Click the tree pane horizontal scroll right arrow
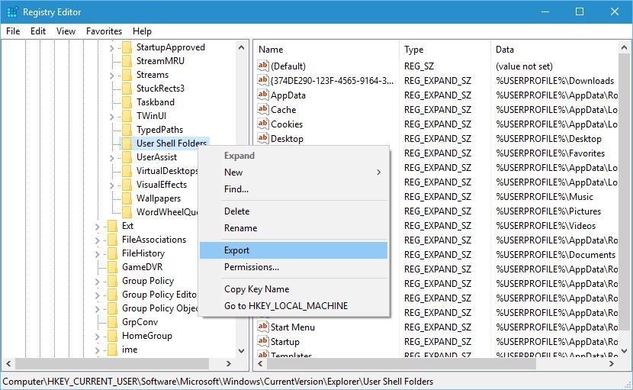This screenshot has height=390, width=633. (x=229, y=363)
